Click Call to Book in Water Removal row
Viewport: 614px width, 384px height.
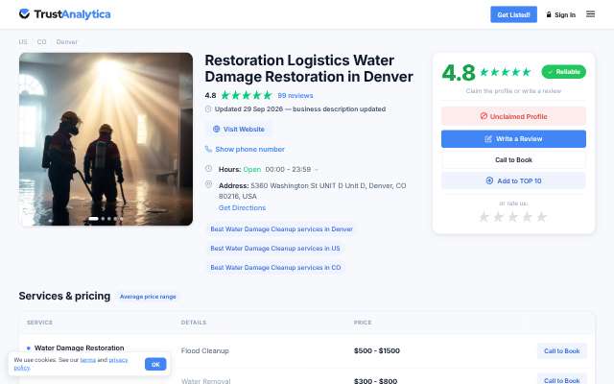[561, 380]
